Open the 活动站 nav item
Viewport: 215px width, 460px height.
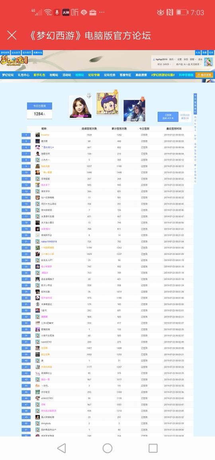(66, 75)
